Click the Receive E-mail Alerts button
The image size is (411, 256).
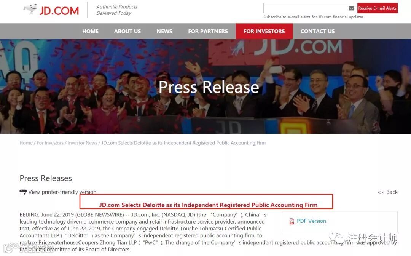[378, 8]
